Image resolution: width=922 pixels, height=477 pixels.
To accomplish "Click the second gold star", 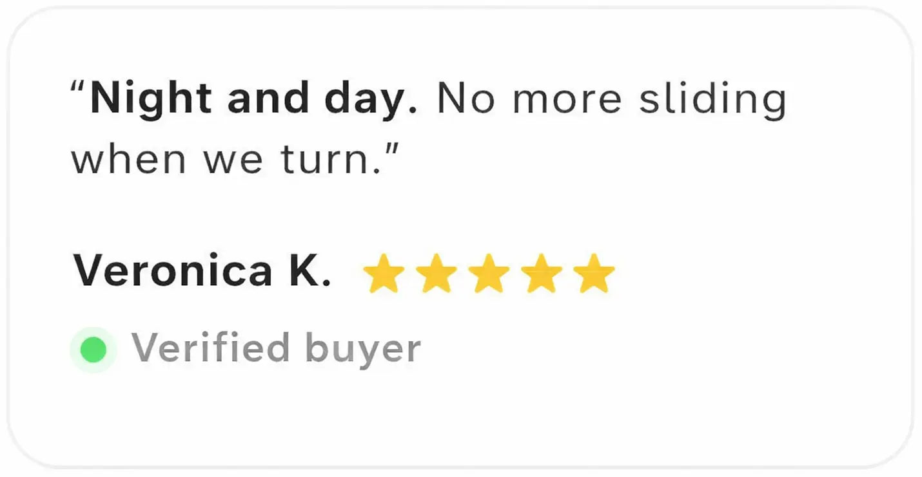I will [x=436, y=274].
